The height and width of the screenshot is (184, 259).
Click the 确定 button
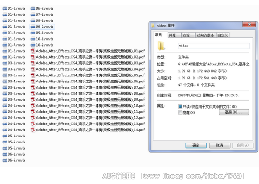click(196, 145)
